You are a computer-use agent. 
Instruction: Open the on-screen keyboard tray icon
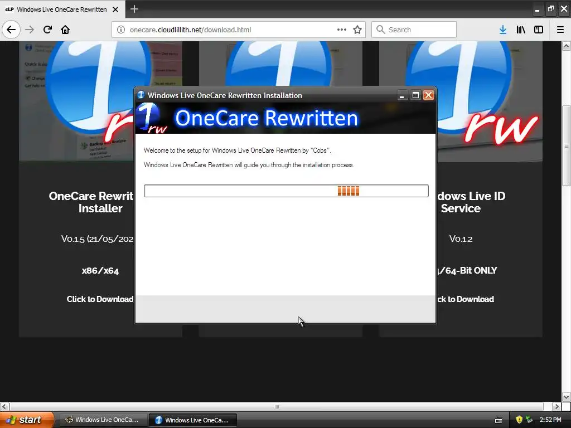[x=499, y=420]
